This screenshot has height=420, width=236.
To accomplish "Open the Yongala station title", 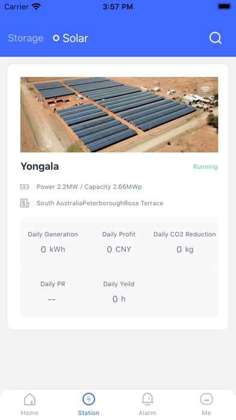I will (40, 167).
